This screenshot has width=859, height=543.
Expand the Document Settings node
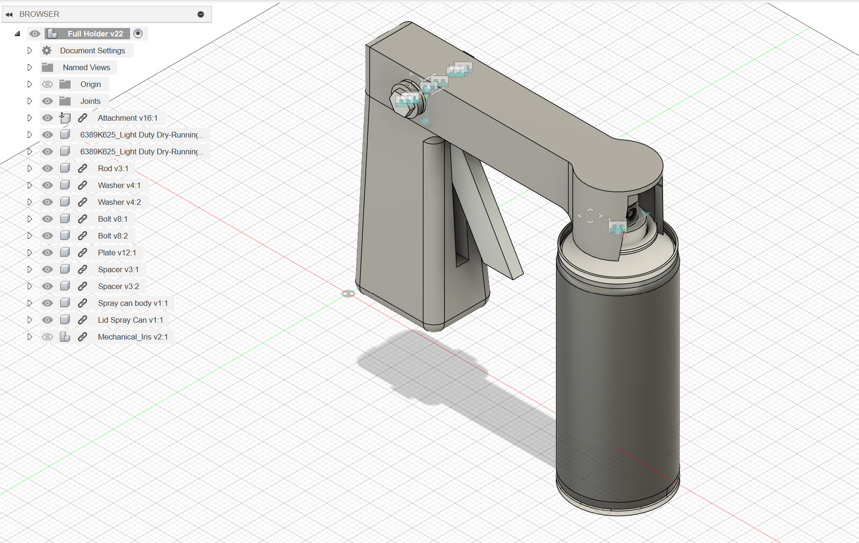point(29,51)
